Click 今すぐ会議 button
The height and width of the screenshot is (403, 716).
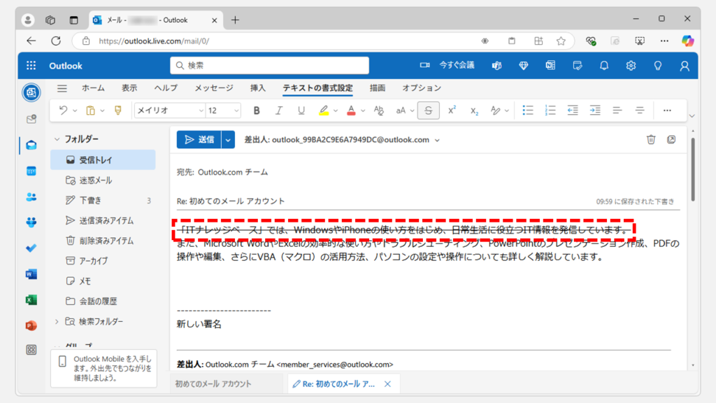(x=447, y=65)
